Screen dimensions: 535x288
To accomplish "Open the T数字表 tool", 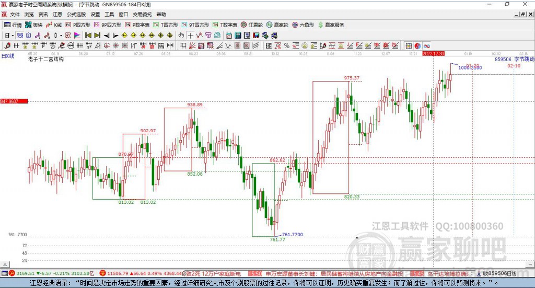I will click(225, 25).
